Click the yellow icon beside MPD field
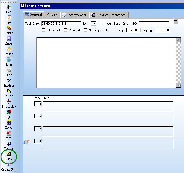 (176, 22)
